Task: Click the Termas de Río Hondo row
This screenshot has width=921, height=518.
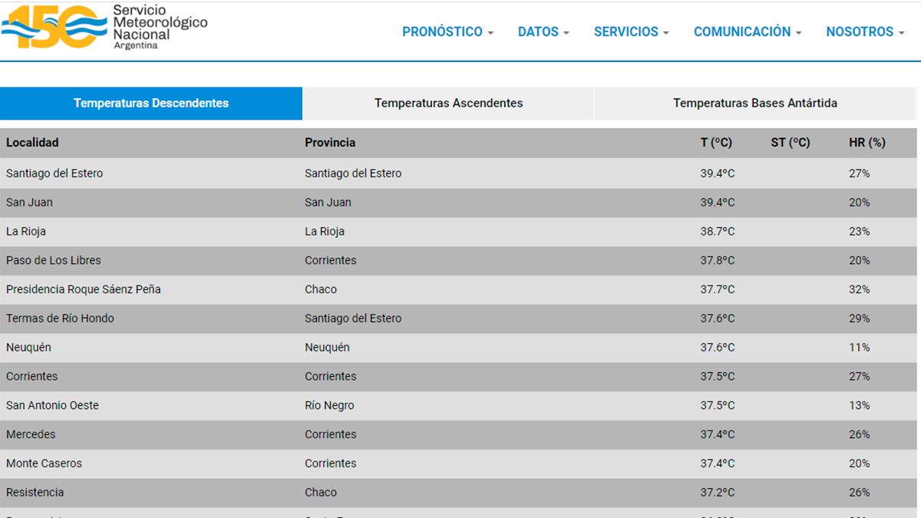Action: (60, 318)
